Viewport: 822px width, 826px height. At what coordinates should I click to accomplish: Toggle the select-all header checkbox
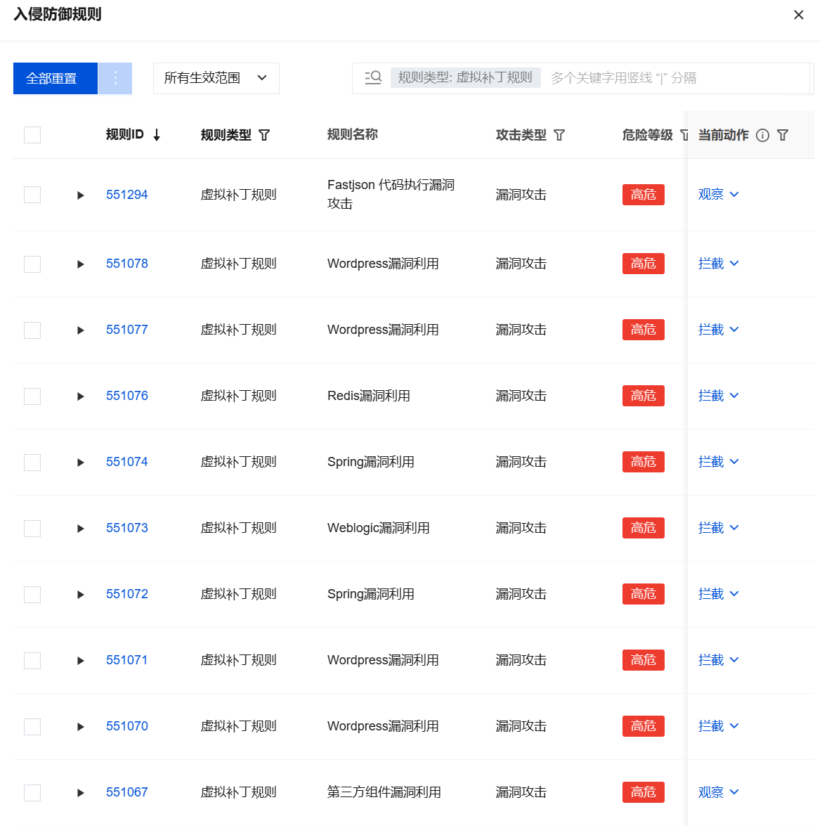pos(32,135)
